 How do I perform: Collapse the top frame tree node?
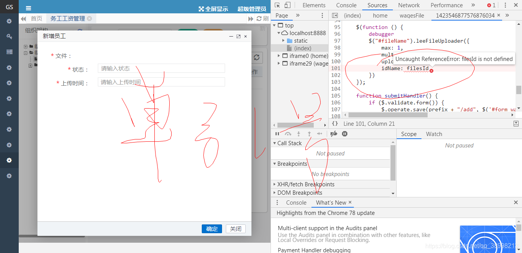coord(274,26)
